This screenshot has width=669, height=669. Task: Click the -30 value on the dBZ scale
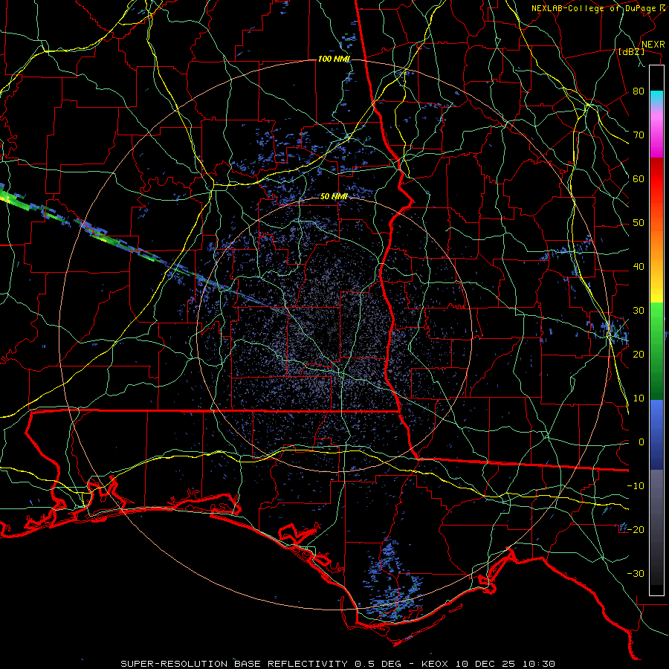tap(636, 573)
